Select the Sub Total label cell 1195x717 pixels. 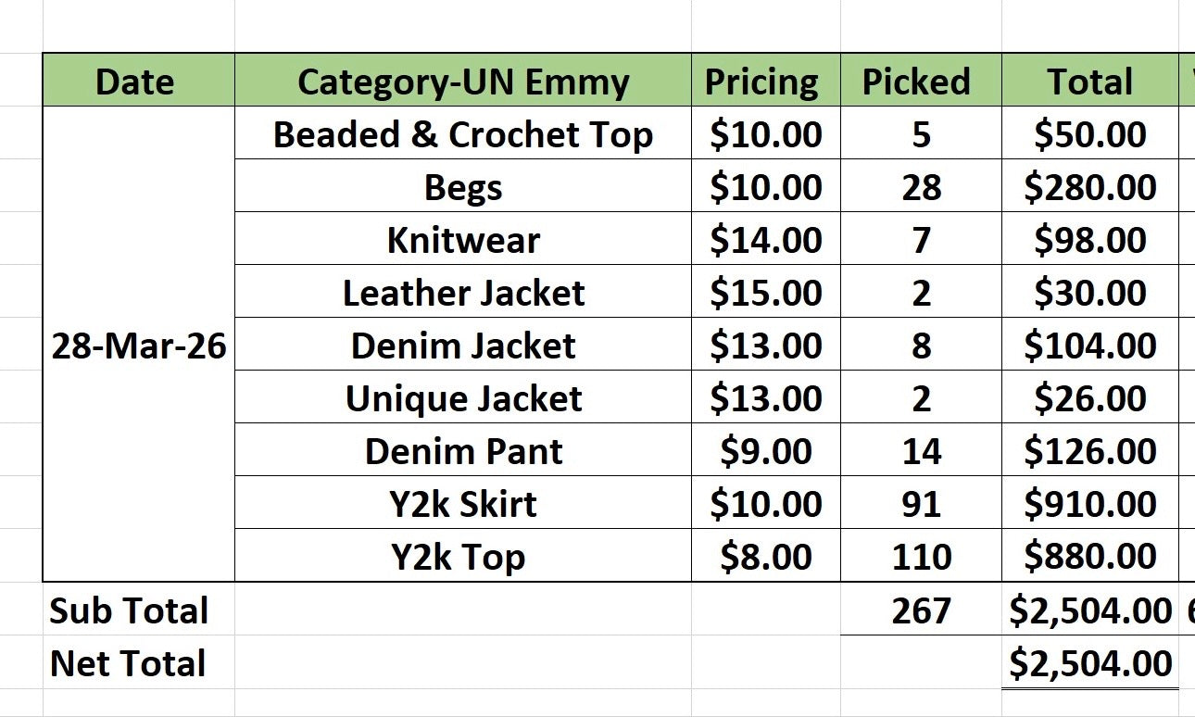click(139, 610)
